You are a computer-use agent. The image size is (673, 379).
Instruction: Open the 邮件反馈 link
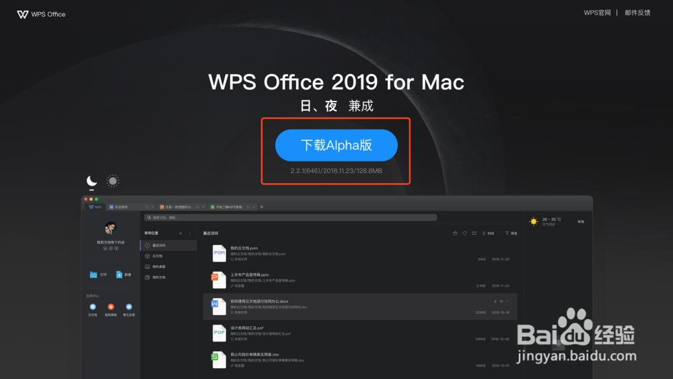click(x=637, y=13)
